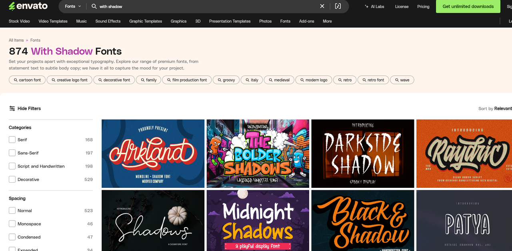Viewport: 512px width, 251px height.
Task: Select 'film production font' search tag
Action: click(x=186, y=80)
